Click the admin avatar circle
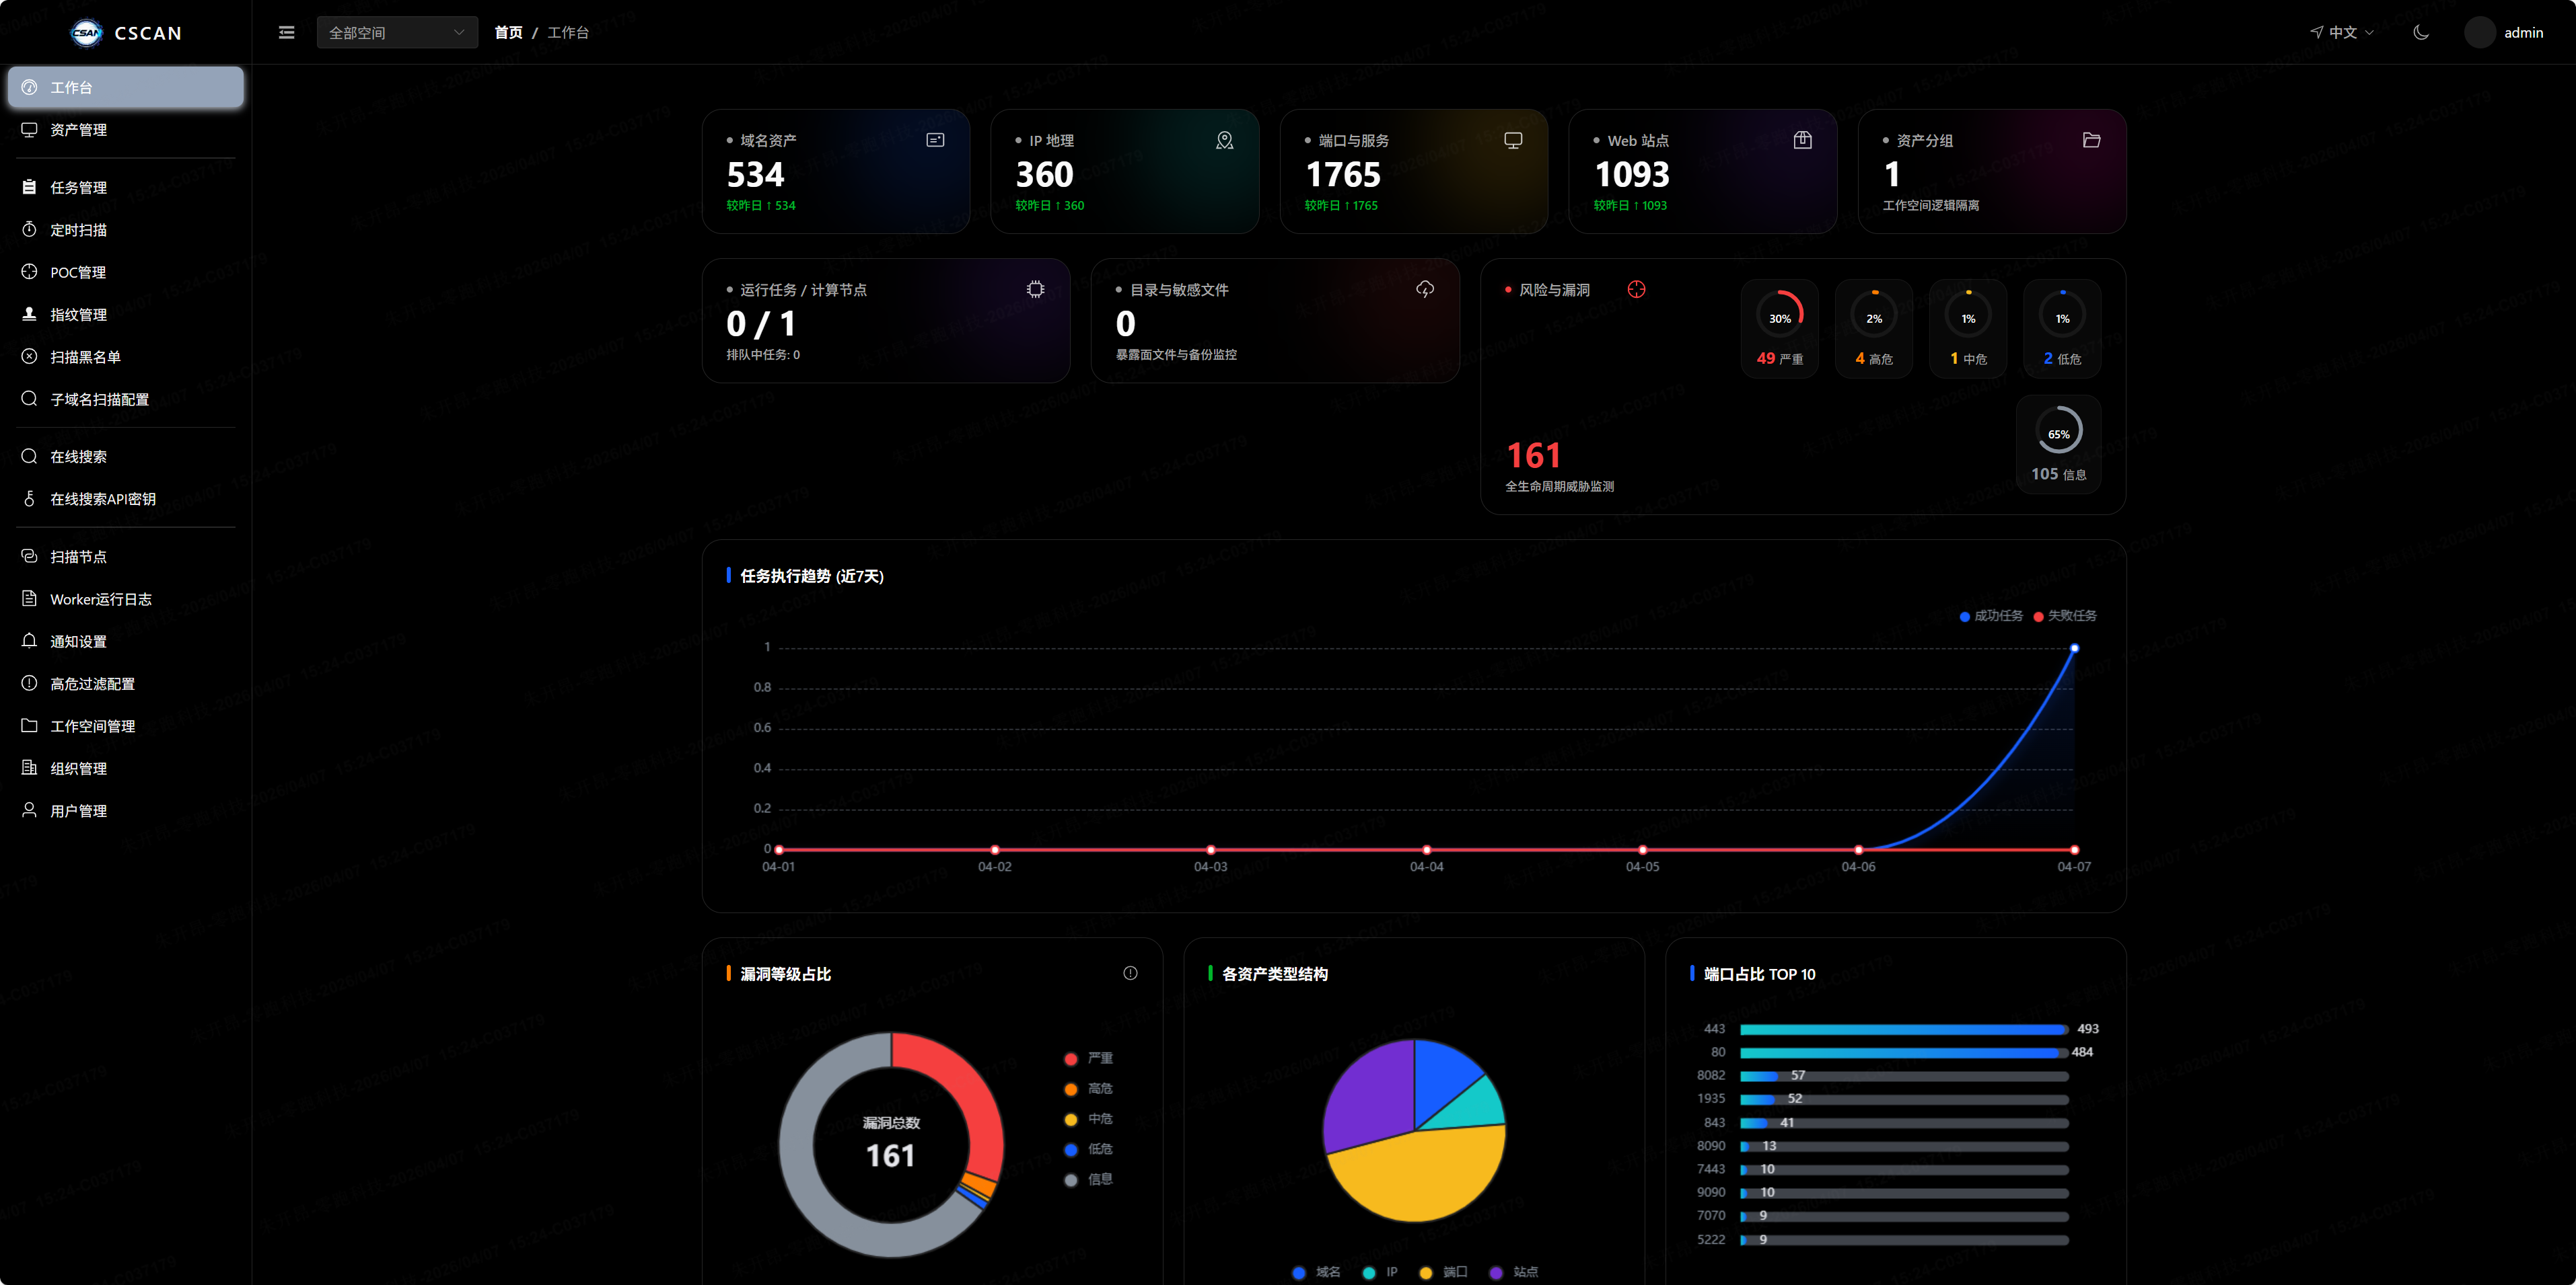The height and width of the screenshot is (1285, 2576). (2480, 33)
